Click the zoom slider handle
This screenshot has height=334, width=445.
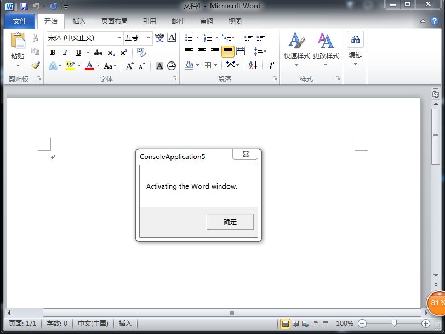(x=394, y=323)
